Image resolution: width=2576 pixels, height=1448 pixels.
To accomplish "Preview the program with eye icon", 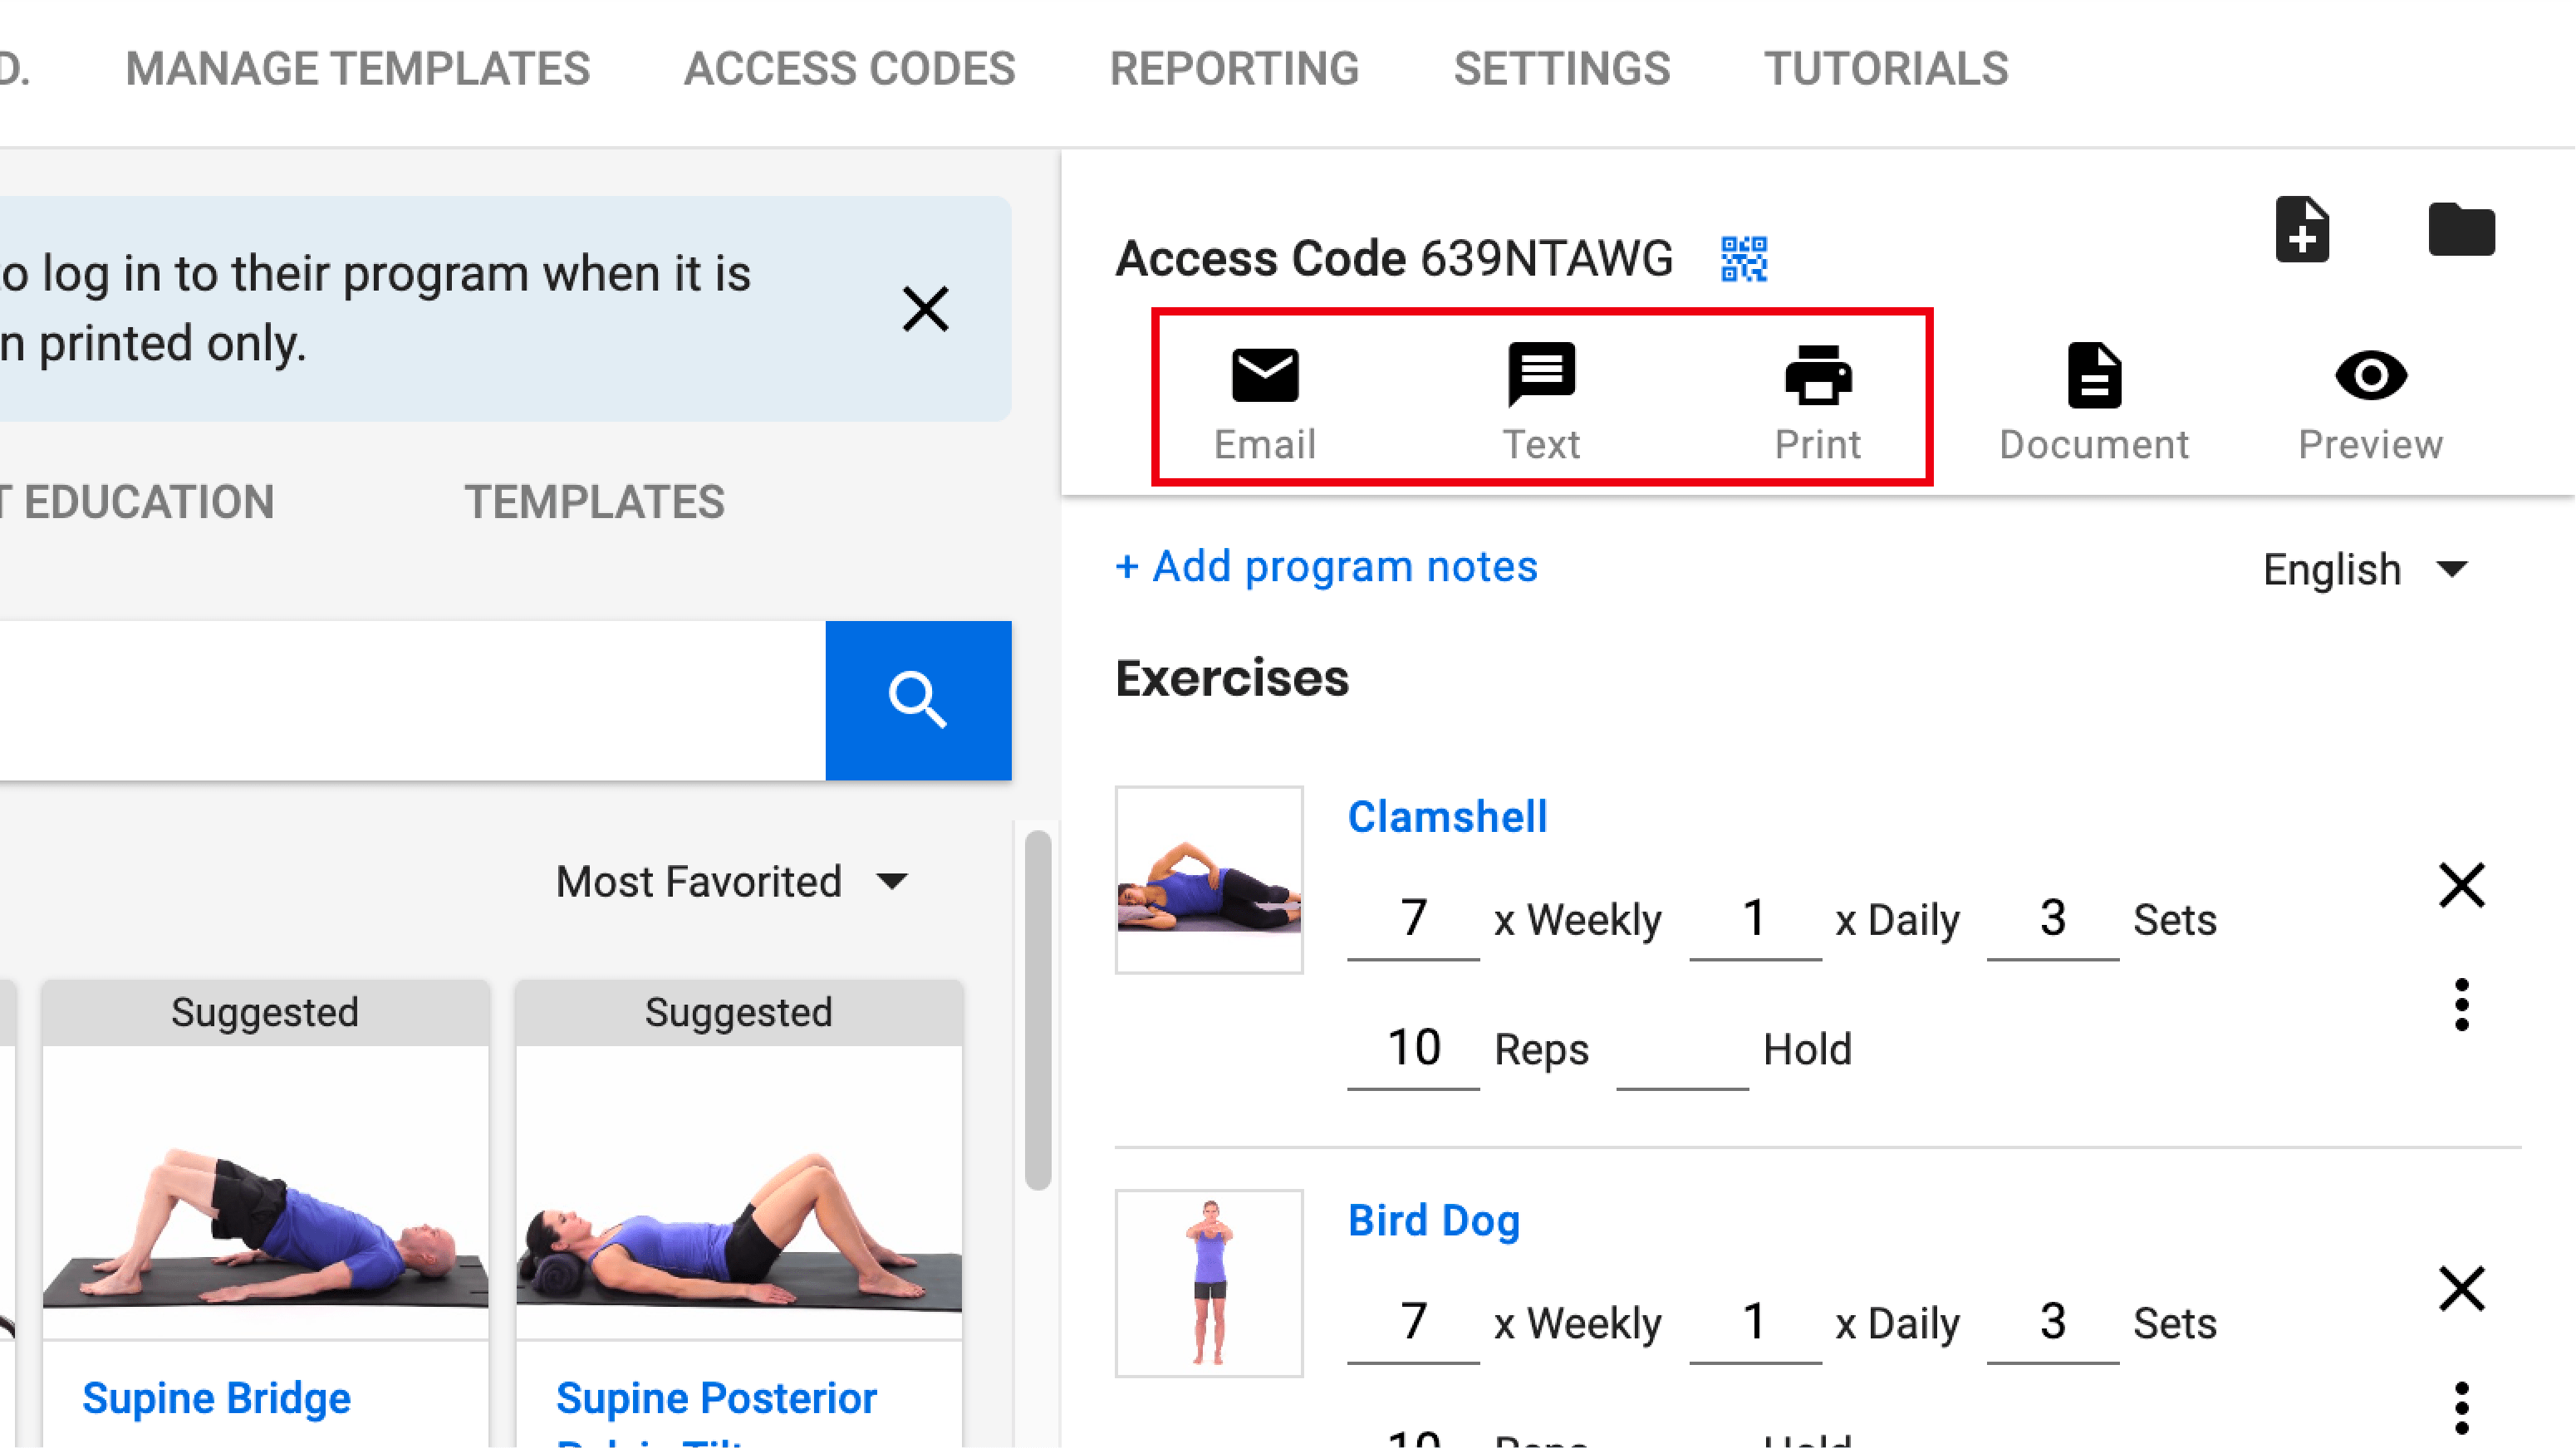I will (x=2370, y=376).
